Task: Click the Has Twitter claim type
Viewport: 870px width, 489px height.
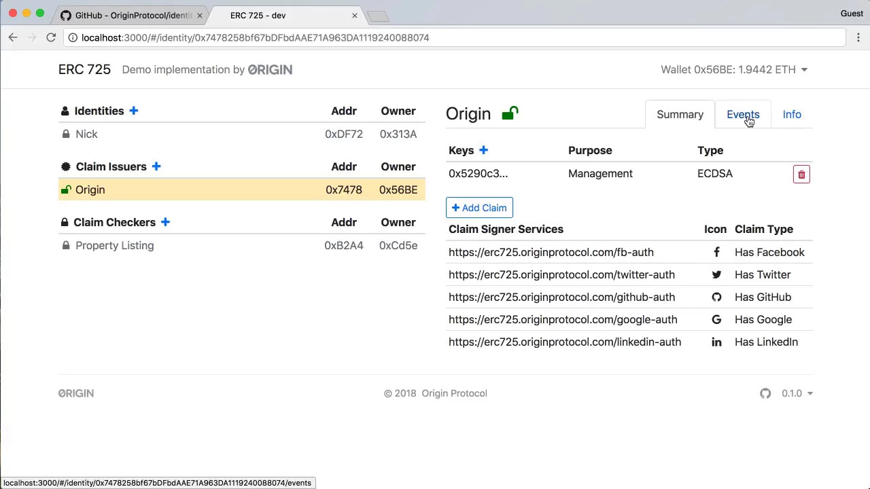Action: [x=763, y=274]
